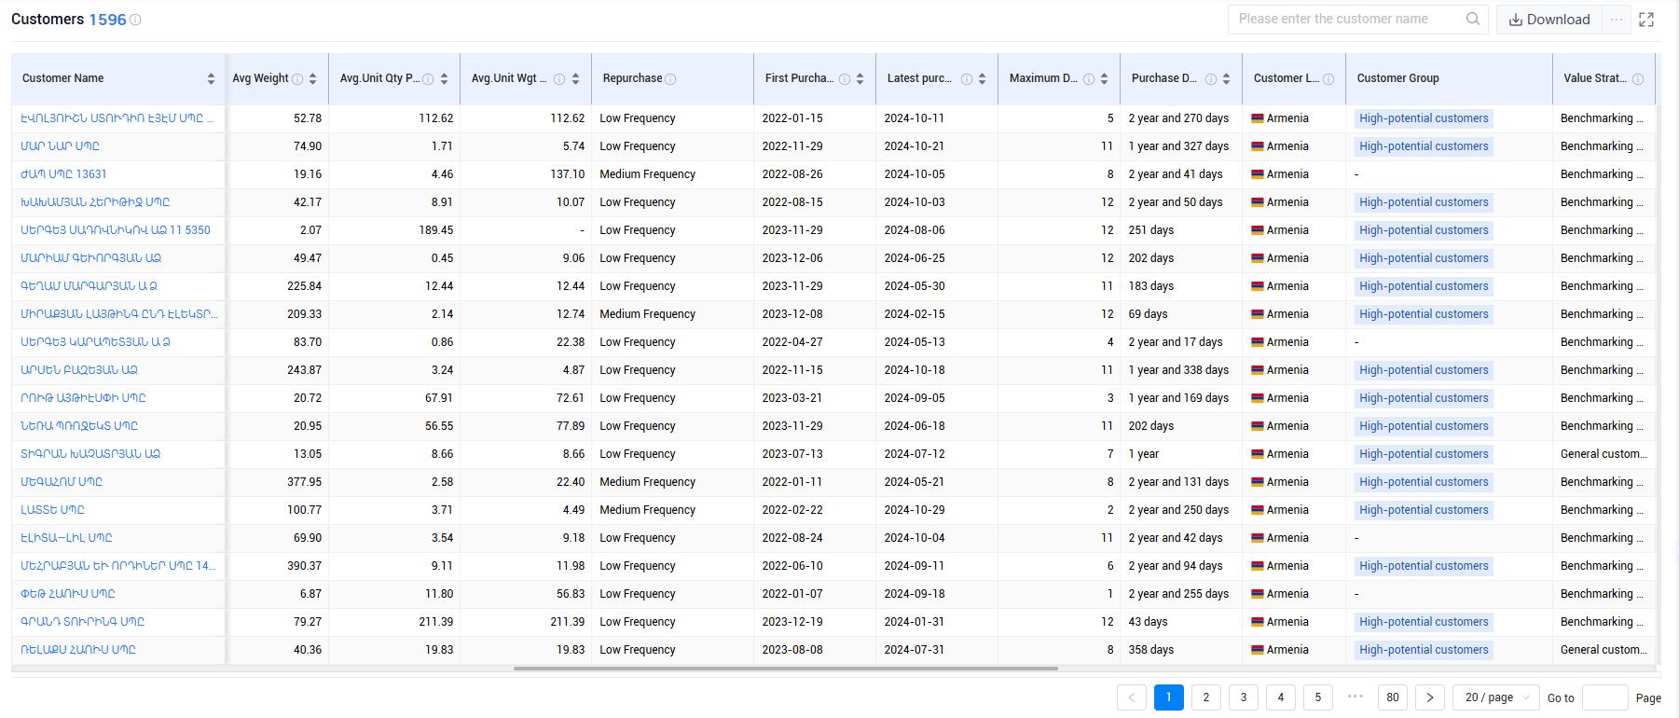Screen dimensions: 1679x718
Task: Click '43 days' purchase duration cell
Action: (x=1148, y=622)
